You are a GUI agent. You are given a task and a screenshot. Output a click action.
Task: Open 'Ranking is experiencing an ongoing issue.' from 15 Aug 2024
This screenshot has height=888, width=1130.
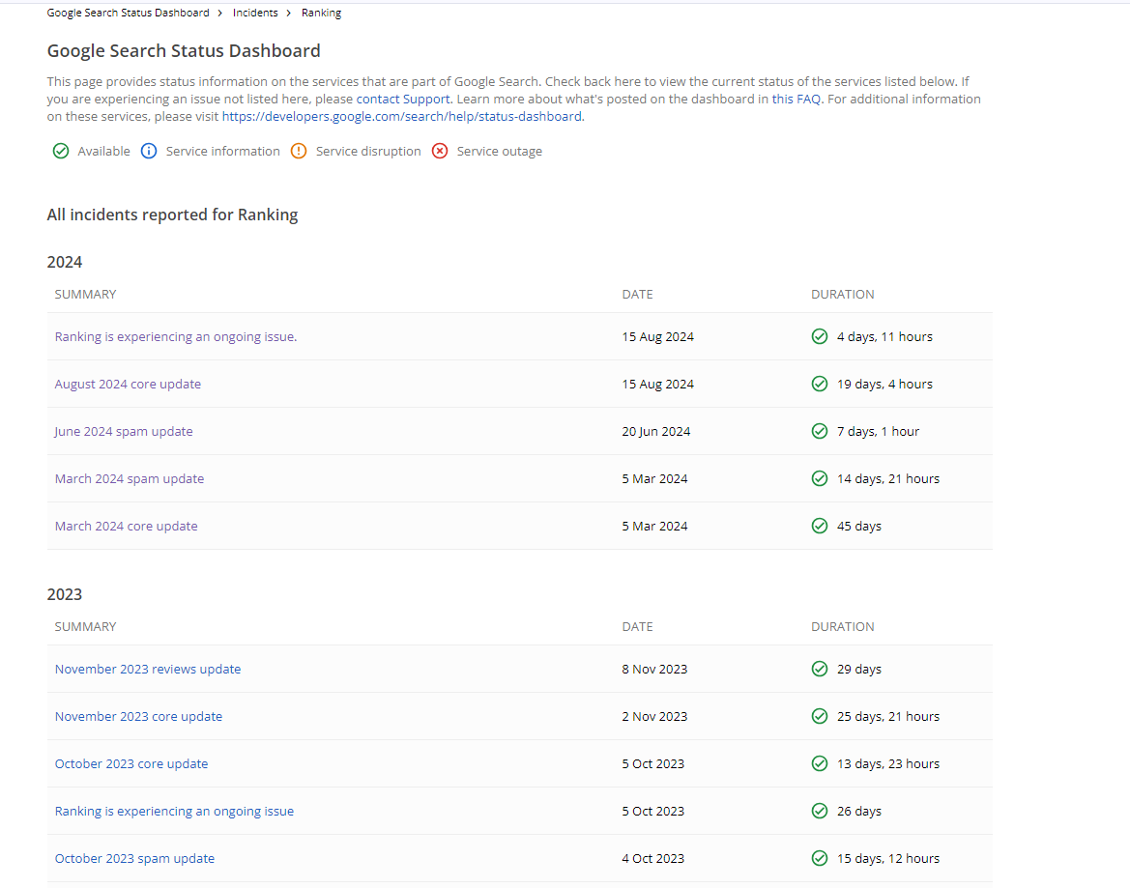176,336
